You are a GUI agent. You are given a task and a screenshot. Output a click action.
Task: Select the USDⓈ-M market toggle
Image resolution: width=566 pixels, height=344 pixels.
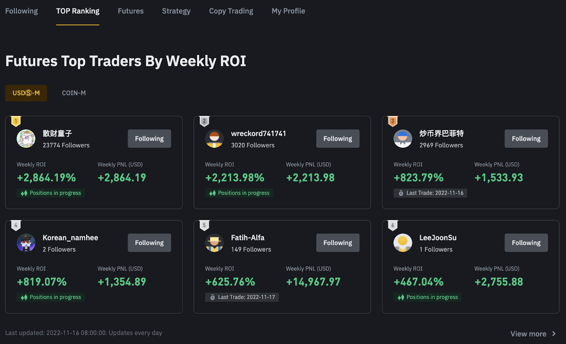point(26,93)
